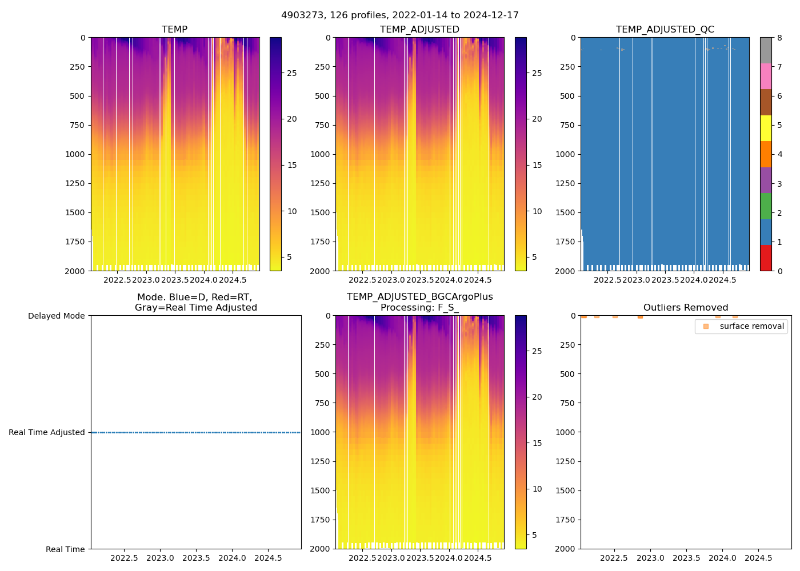Click the 'surface removal' legend text
Image resolution: width=800 pixels, height=571 pixels.
click(x=751, y=326)
